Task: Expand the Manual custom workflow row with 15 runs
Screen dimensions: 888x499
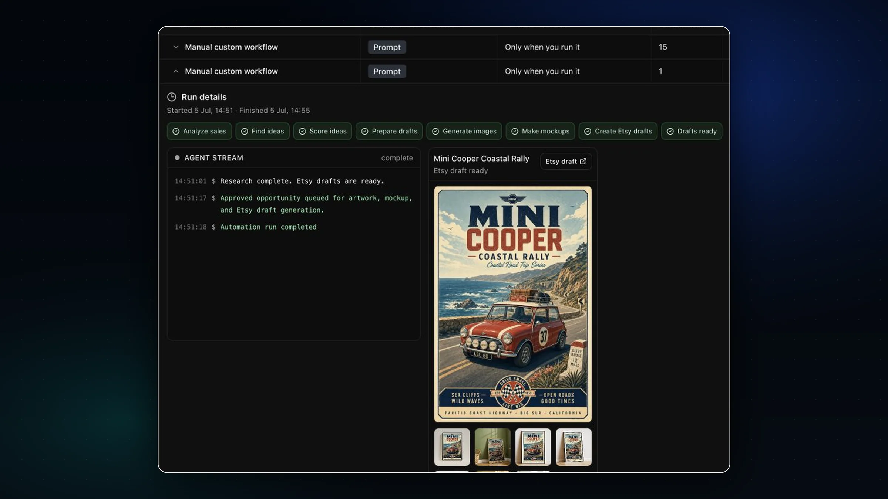Action: coord(176,47)
